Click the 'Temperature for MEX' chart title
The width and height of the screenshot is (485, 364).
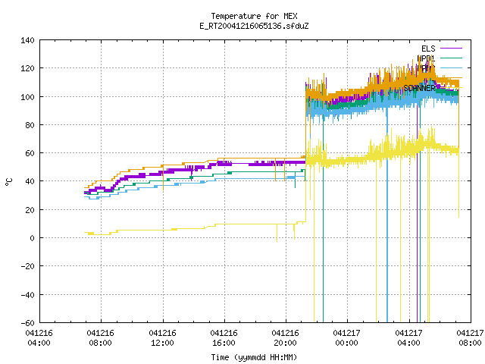[255, 16]
